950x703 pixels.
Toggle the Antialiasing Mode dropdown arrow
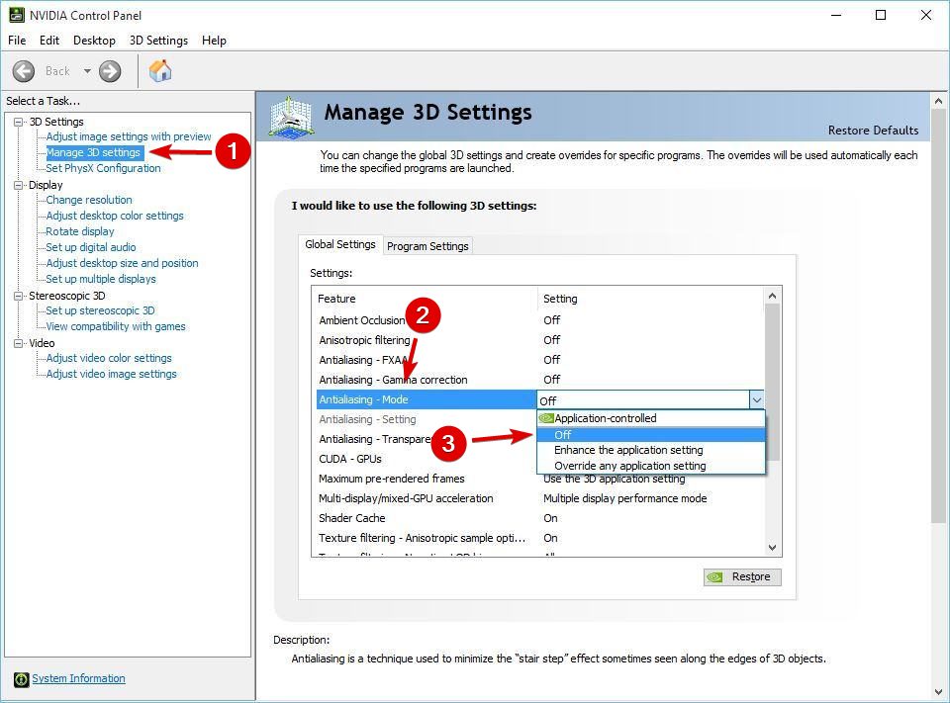coord(757,399)
